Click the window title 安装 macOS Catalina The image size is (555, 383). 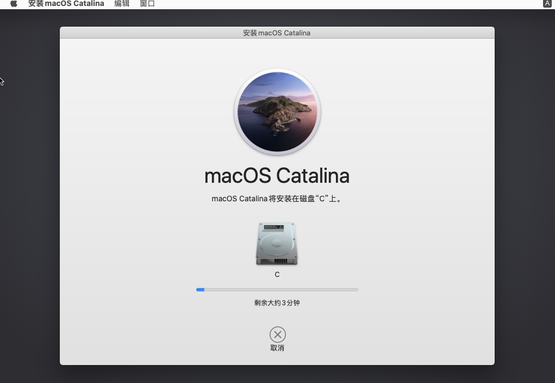coord(277,33)
